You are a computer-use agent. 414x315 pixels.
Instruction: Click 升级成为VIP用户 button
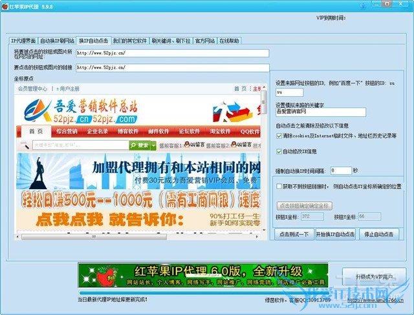point(374,277)
